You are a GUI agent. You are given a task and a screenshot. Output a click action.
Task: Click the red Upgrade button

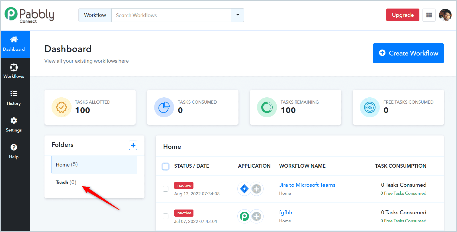403,15
